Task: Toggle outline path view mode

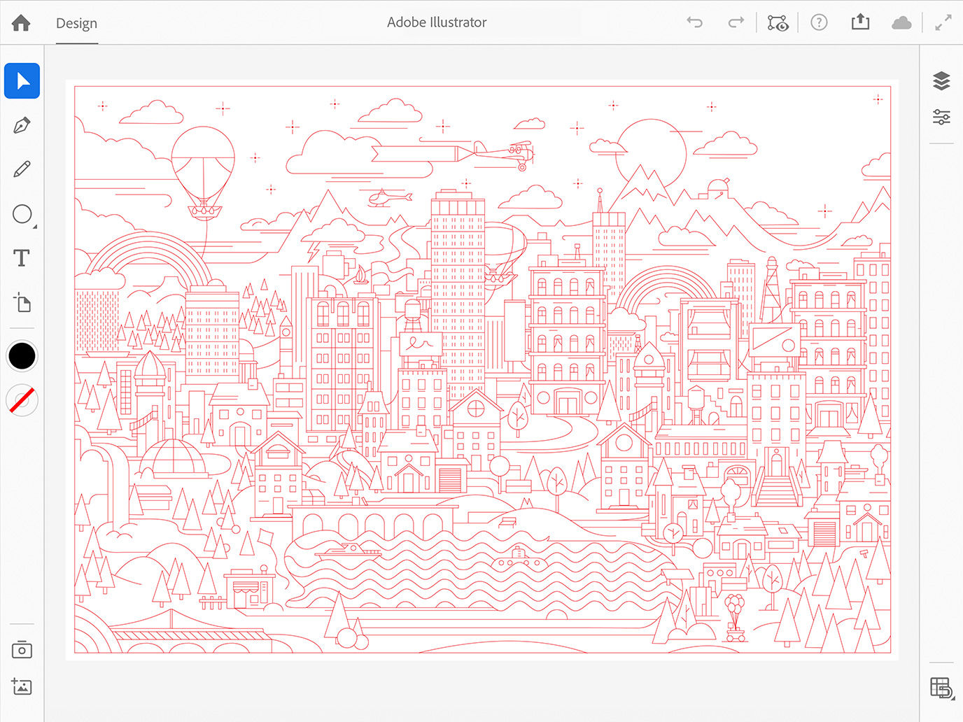Action: coord(778,23)
